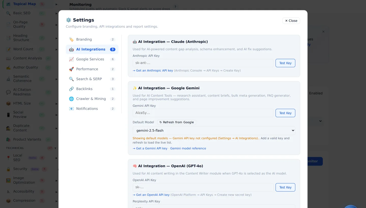This screenshot has width=366, height=208.
Task: Switch to the Notifications settings tab
Action: coord(92,109)
